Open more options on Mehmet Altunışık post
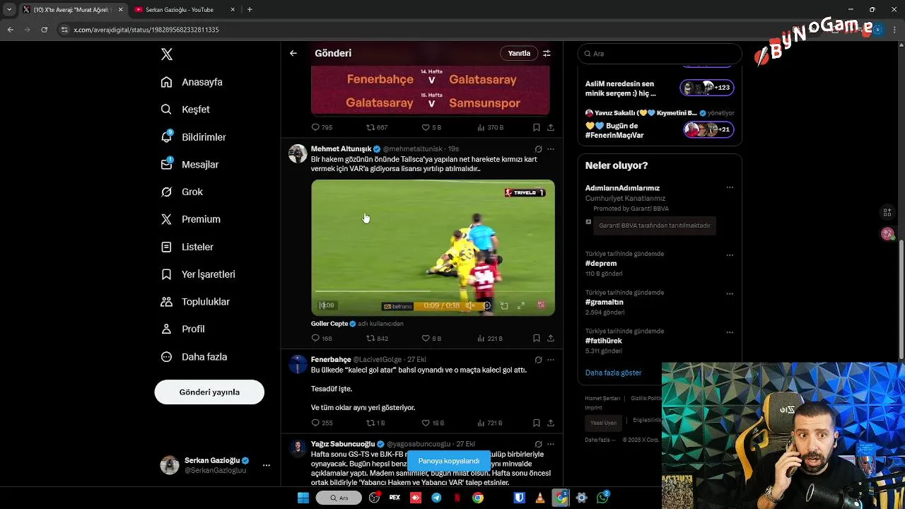 pyautogui.click(x=551, y=149)
